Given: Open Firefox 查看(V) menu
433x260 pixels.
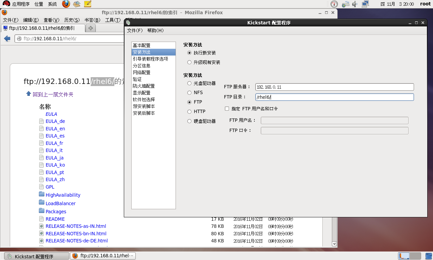Looking at the screenshot, I should click(51, 20).
